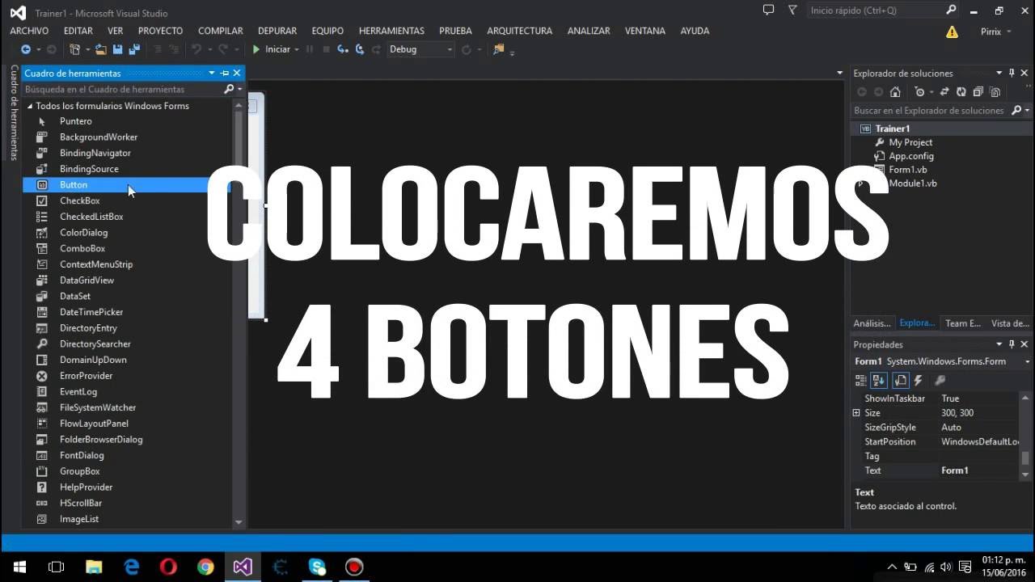The width and height of the screenshot is (1035, 582).
Task: Select My Project in solution explorer
Action: pyautogui.click(x=910, y=142)
